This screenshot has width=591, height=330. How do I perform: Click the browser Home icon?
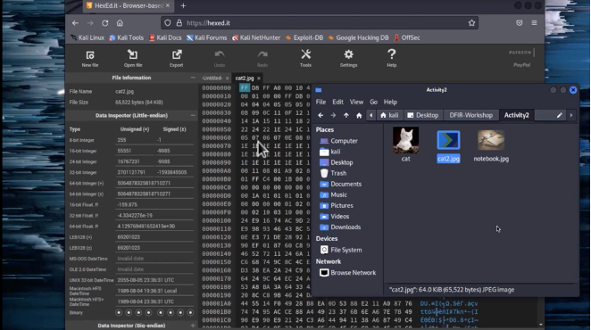pos(120,23)
